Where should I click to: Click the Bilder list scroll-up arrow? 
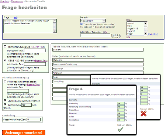(145, 24)
